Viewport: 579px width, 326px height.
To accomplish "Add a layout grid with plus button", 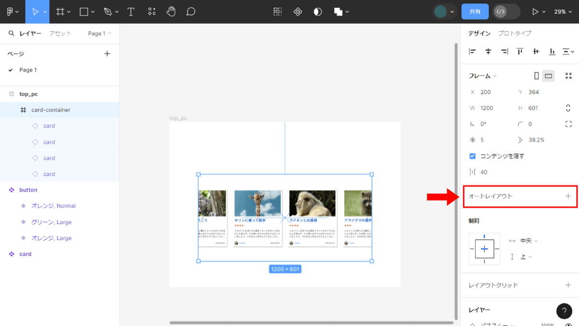I will pyautogui.click(x=568, y=285).
